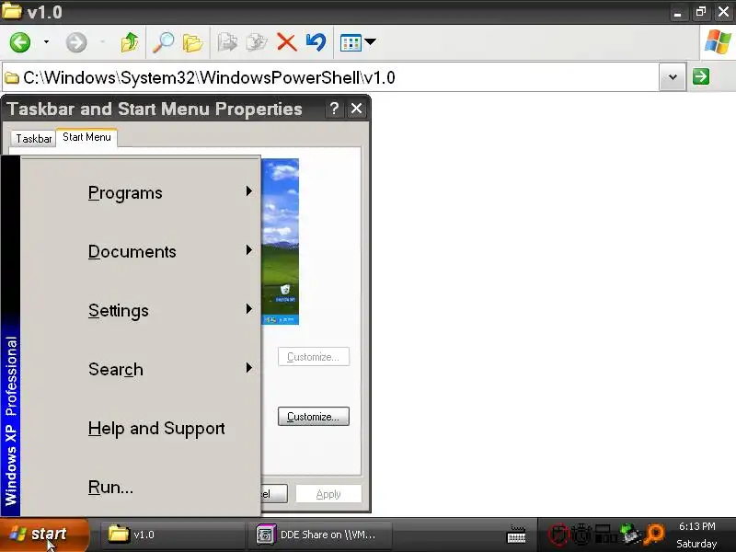The image size is (736, 552).
Task: Switch to DDE Share taskbar button
Action: click(321, 535)
